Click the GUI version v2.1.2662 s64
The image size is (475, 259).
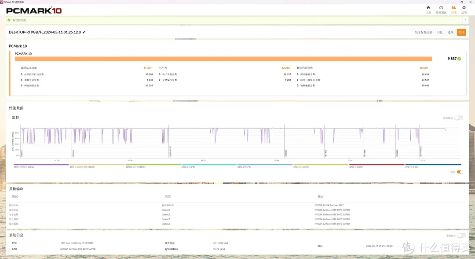220,243
